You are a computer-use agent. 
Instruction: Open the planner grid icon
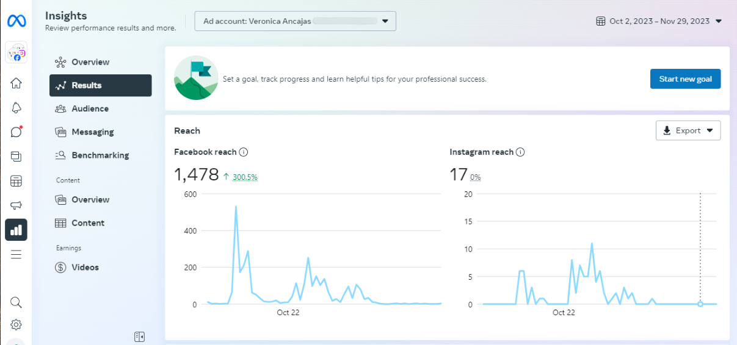(x=16, y=181)
